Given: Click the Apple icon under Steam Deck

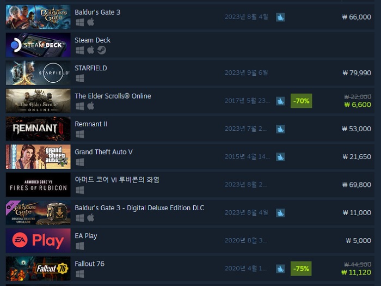Looking at the screenshot, I should (x=91, y=50).
